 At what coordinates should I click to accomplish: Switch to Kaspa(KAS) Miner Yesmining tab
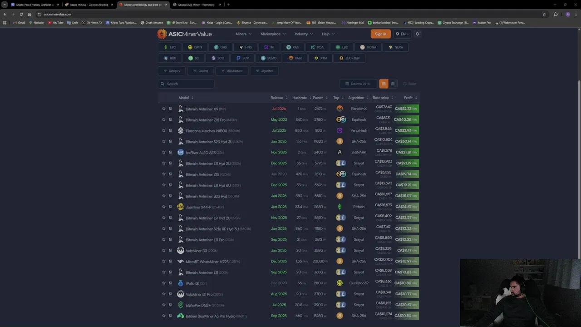[197, 5]
